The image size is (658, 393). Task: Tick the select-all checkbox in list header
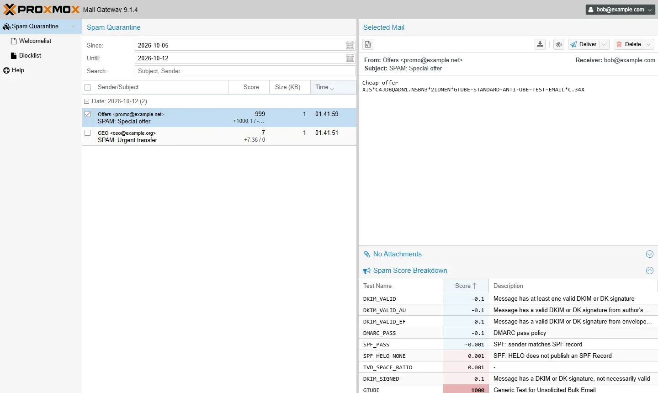click(88, 87)
